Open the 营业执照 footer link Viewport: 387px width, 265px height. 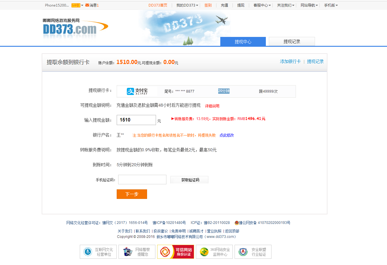click(214, 231)
